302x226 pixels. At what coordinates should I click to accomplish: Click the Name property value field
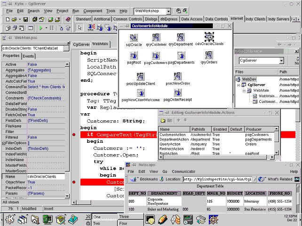click(46, 177)
